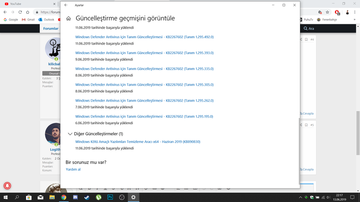Click the Yardım al link
The width and height of the screenshot is (360, 202).
(x=73, y=169)
